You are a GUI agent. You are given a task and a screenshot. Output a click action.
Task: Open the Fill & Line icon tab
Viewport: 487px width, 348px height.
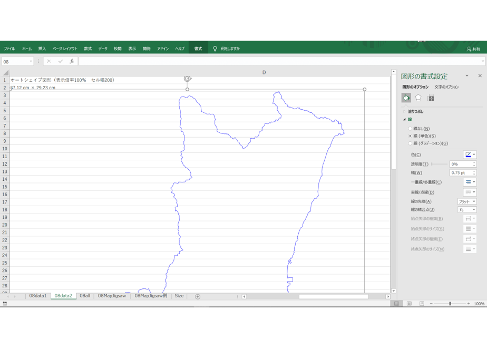coord(406,98)
